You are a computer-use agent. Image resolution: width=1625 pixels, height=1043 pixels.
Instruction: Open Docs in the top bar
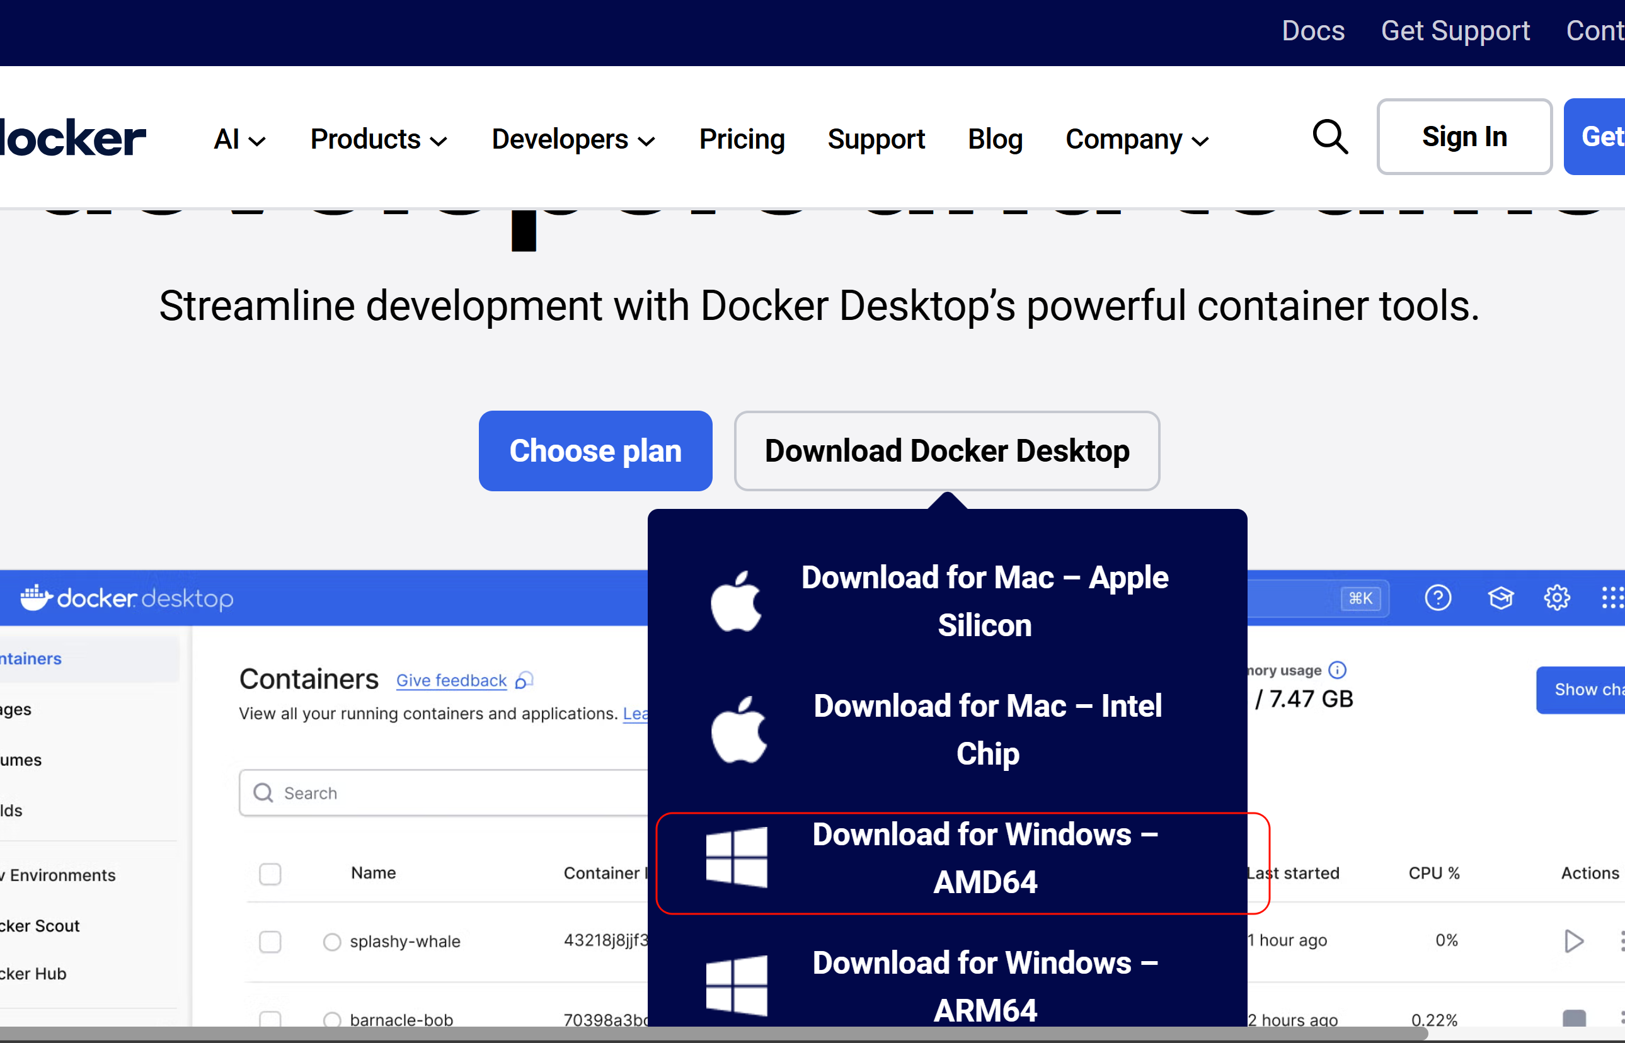[x=1312, y=31]
